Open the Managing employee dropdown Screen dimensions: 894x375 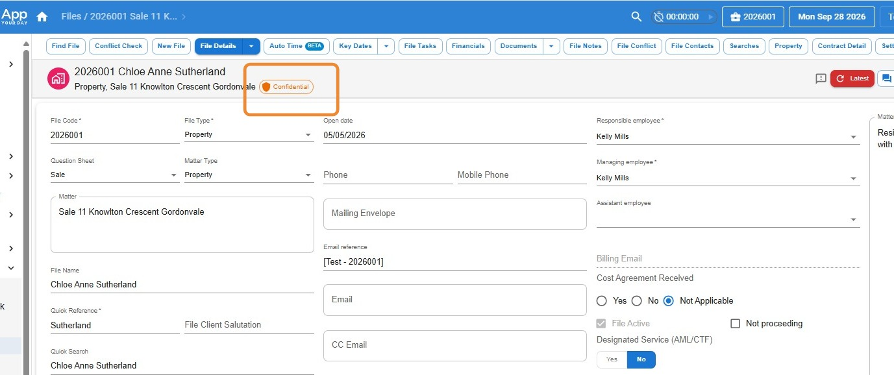[x=728, y=178]
